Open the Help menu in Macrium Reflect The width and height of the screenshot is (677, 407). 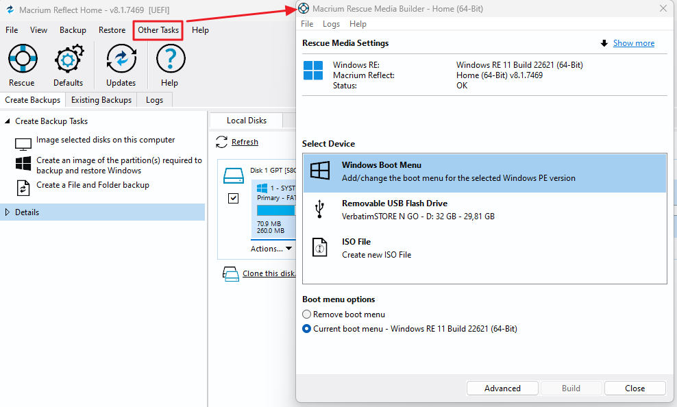[x=200, y=30]
